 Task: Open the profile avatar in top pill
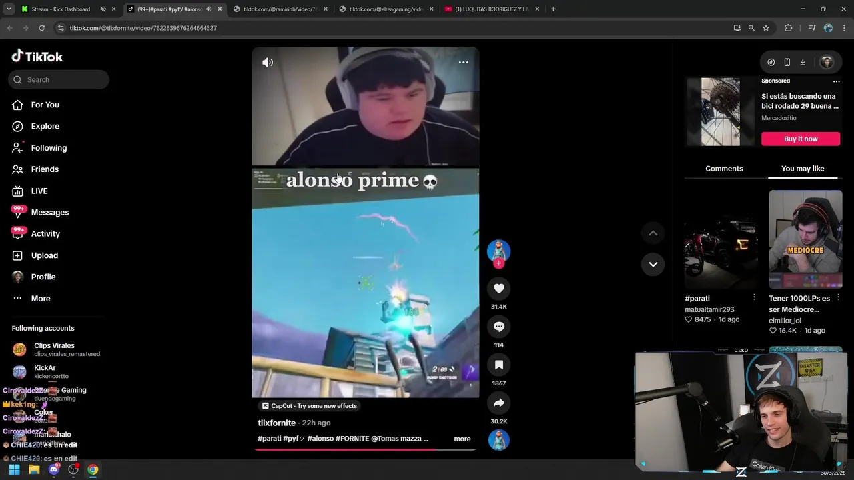[827, 62]
